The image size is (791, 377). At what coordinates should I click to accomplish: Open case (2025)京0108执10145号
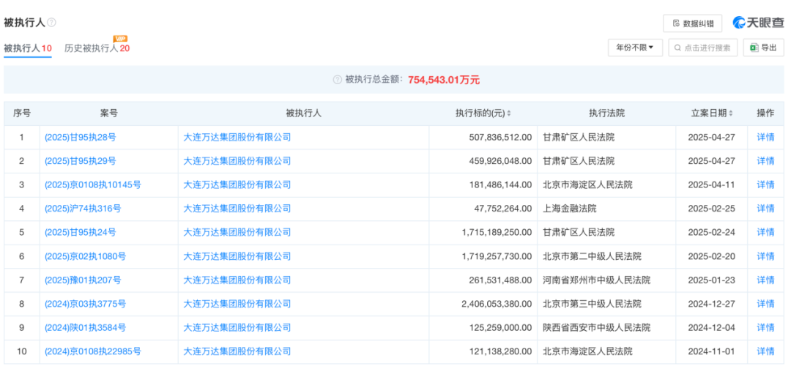click(92, 184)
